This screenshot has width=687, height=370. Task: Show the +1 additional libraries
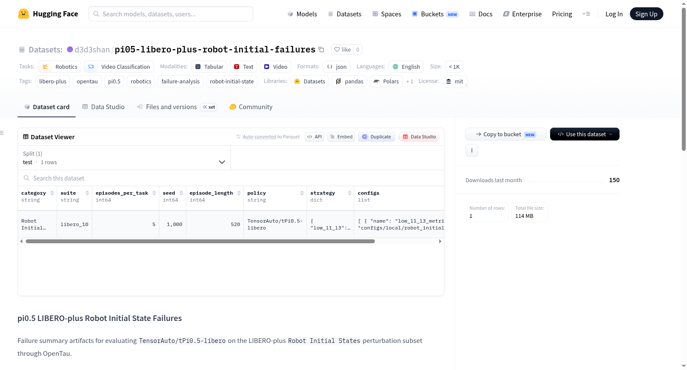(x=410, y=81)
